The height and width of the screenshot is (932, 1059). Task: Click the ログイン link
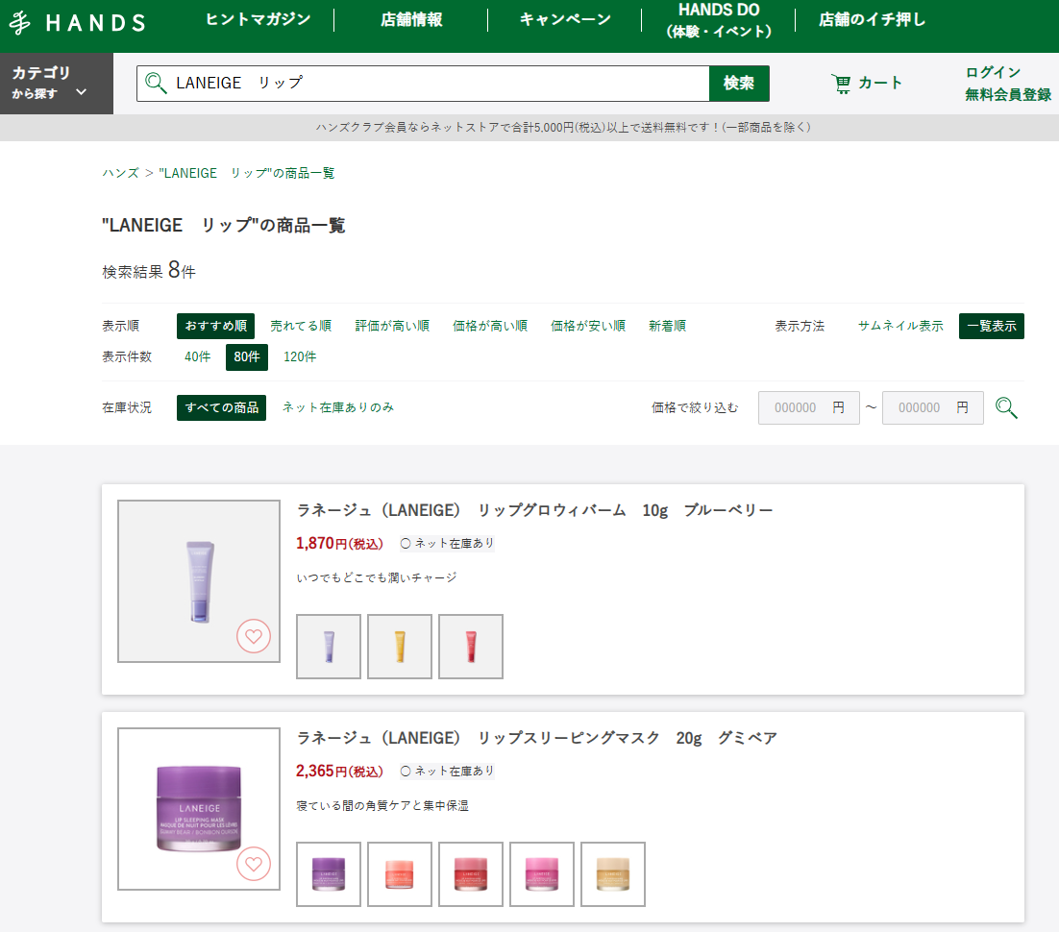click(993, 72)
